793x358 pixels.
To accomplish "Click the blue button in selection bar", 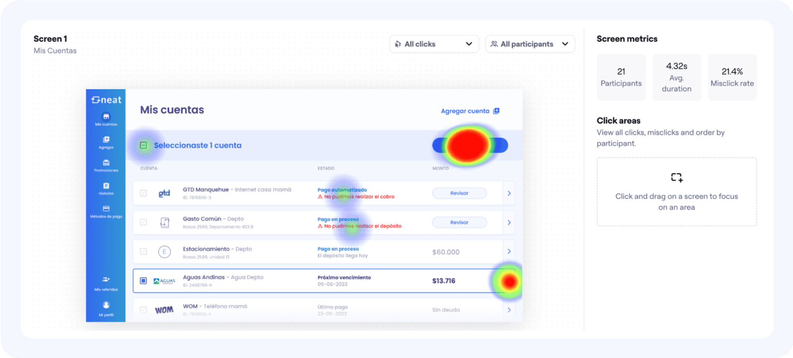I will click(x=470, y=145).
